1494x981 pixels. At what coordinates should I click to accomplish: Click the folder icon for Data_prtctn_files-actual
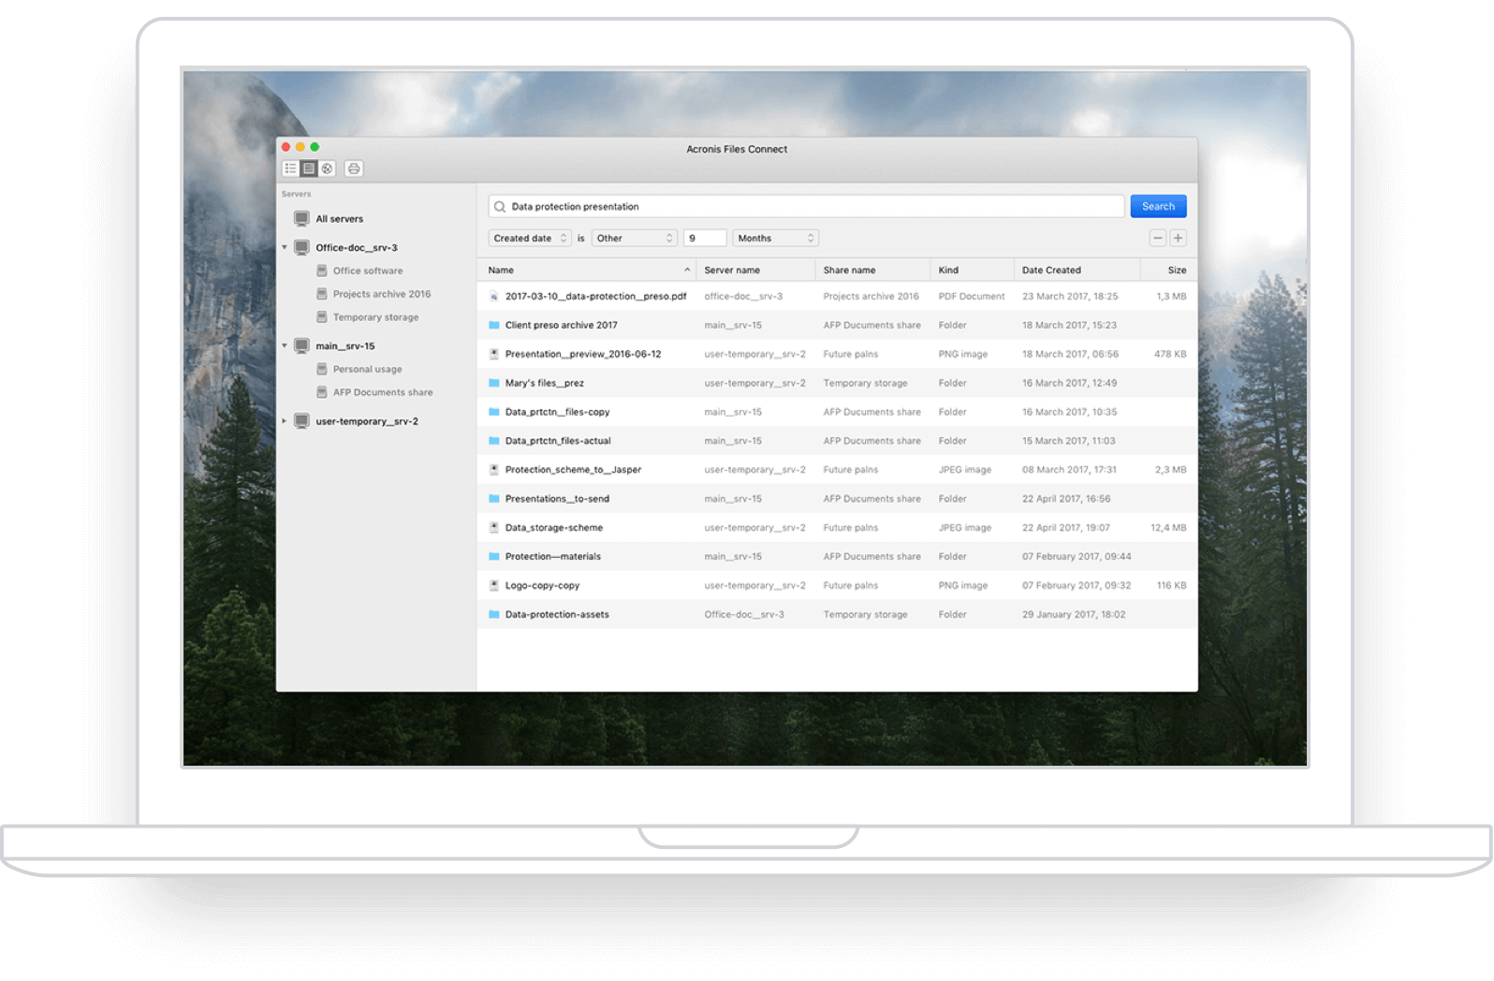[493, 441]
